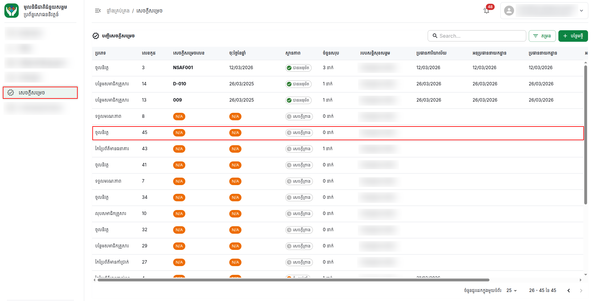Click the total count column header
The image size is (593, 301).
coord(331,53)
